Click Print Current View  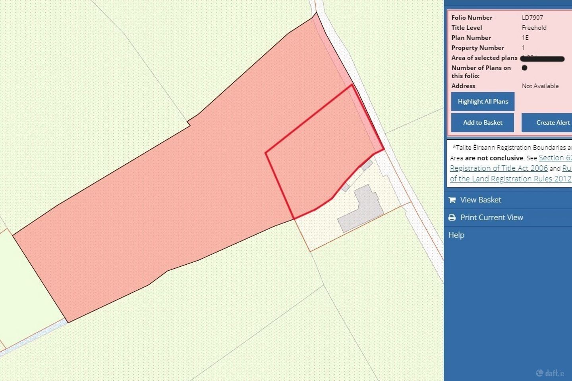click(491, 217)
